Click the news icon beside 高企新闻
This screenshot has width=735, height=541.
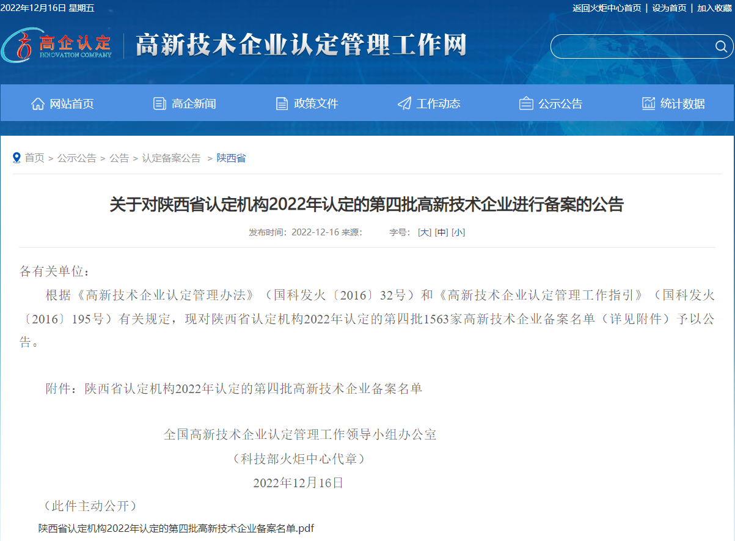[159, 103]
